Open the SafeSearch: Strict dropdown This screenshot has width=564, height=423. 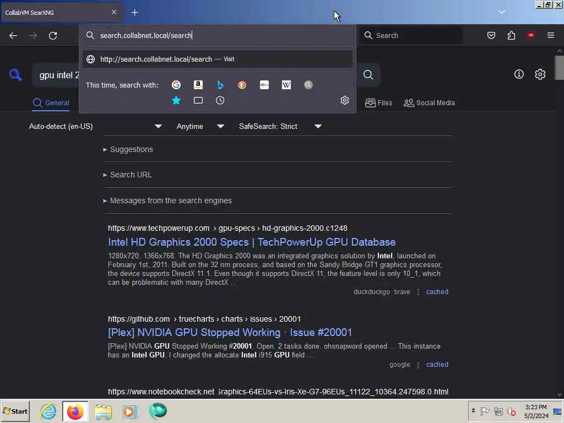280,126
